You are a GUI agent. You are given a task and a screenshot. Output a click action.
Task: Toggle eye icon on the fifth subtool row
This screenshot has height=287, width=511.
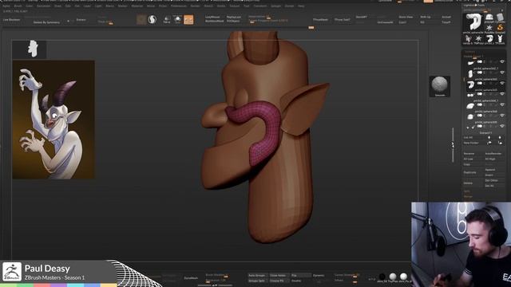(x=502, y=104)
